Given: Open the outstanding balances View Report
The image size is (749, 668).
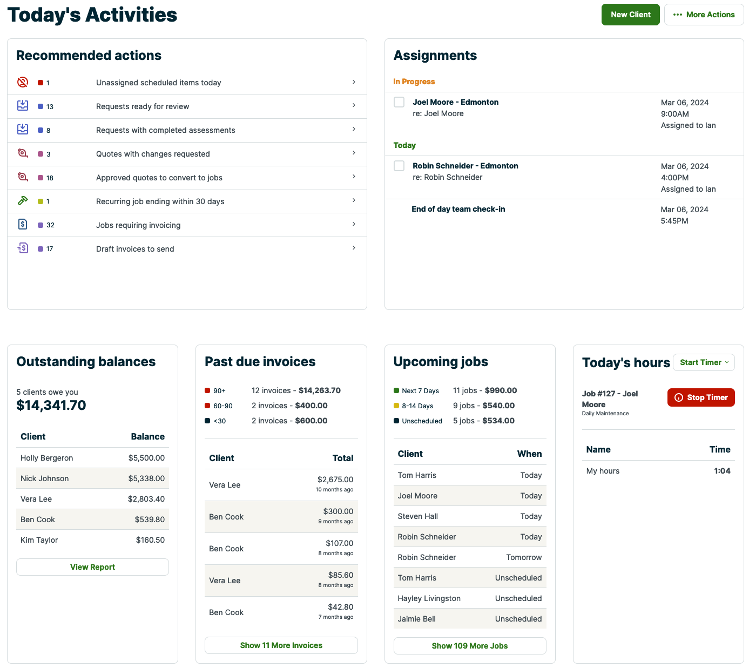Looking at the screenshot, I should 92,567.
